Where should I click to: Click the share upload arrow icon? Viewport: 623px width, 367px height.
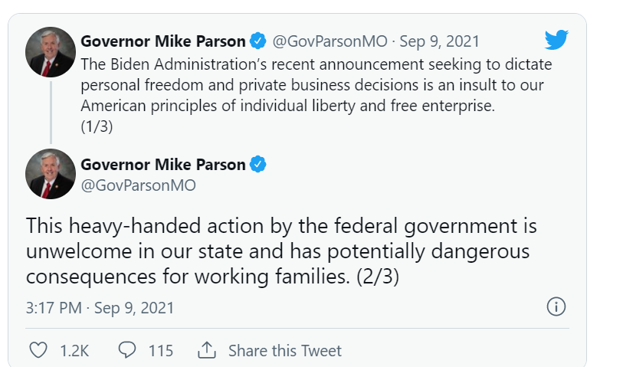pyautogui.click(x=206, y=350)
